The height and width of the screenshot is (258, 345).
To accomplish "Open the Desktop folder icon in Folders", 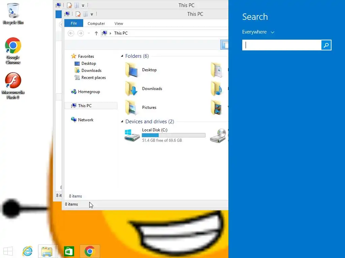I will [132, 70].
